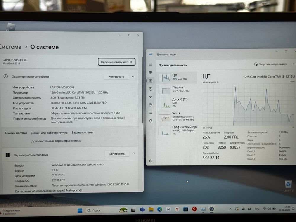Image resolution: width=296 pixels, height=222 pixels.
Task: Go back to System breadcrumb
Action: [x=11, y=47]
